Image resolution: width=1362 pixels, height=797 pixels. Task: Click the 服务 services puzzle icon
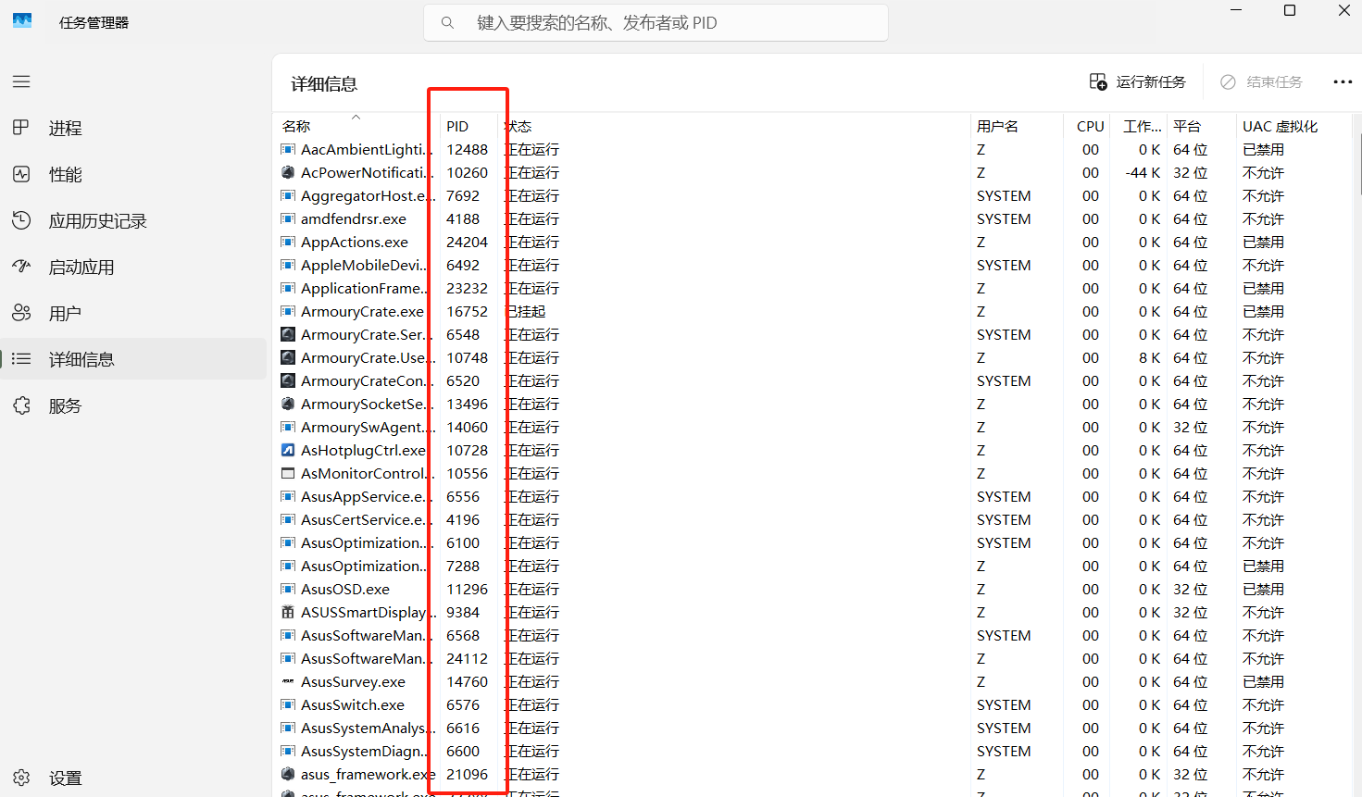(x=21, y=405)
